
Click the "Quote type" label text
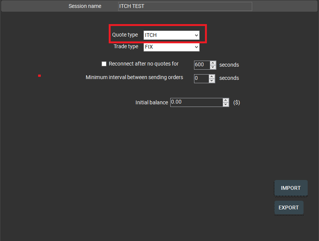tap(125, 35)
